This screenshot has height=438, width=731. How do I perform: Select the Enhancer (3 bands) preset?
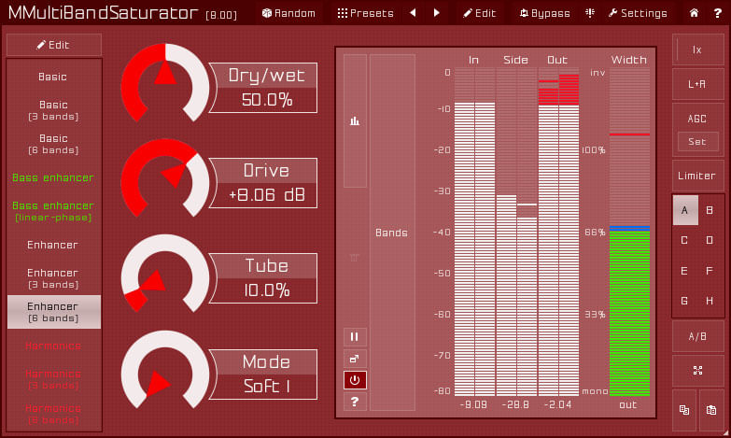pos(52,278)
